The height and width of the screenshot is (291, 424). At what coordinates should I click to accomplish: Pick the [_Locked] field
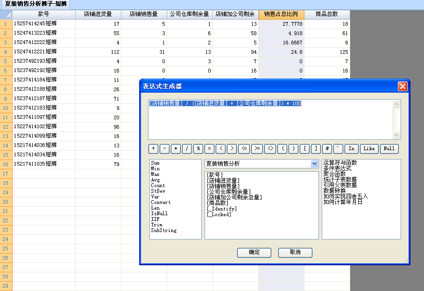click(219, 214)
